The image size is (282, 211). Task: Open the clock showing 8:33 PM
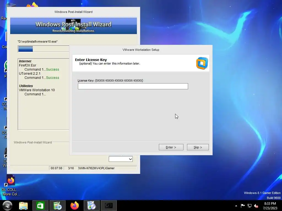click(x=270, y=206)
